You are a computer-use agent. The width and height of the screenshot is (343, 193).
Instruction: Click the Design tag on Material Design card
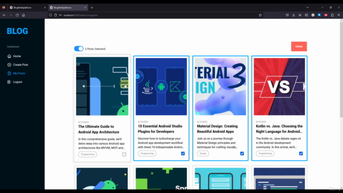(x=203, y=153)
